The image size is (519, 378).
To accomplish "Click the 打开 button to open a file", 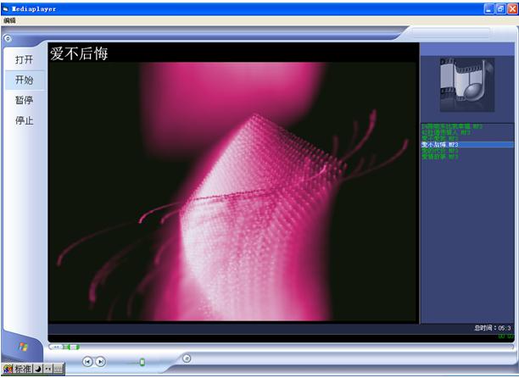I will pyautogui.click(x=24, y=60).
